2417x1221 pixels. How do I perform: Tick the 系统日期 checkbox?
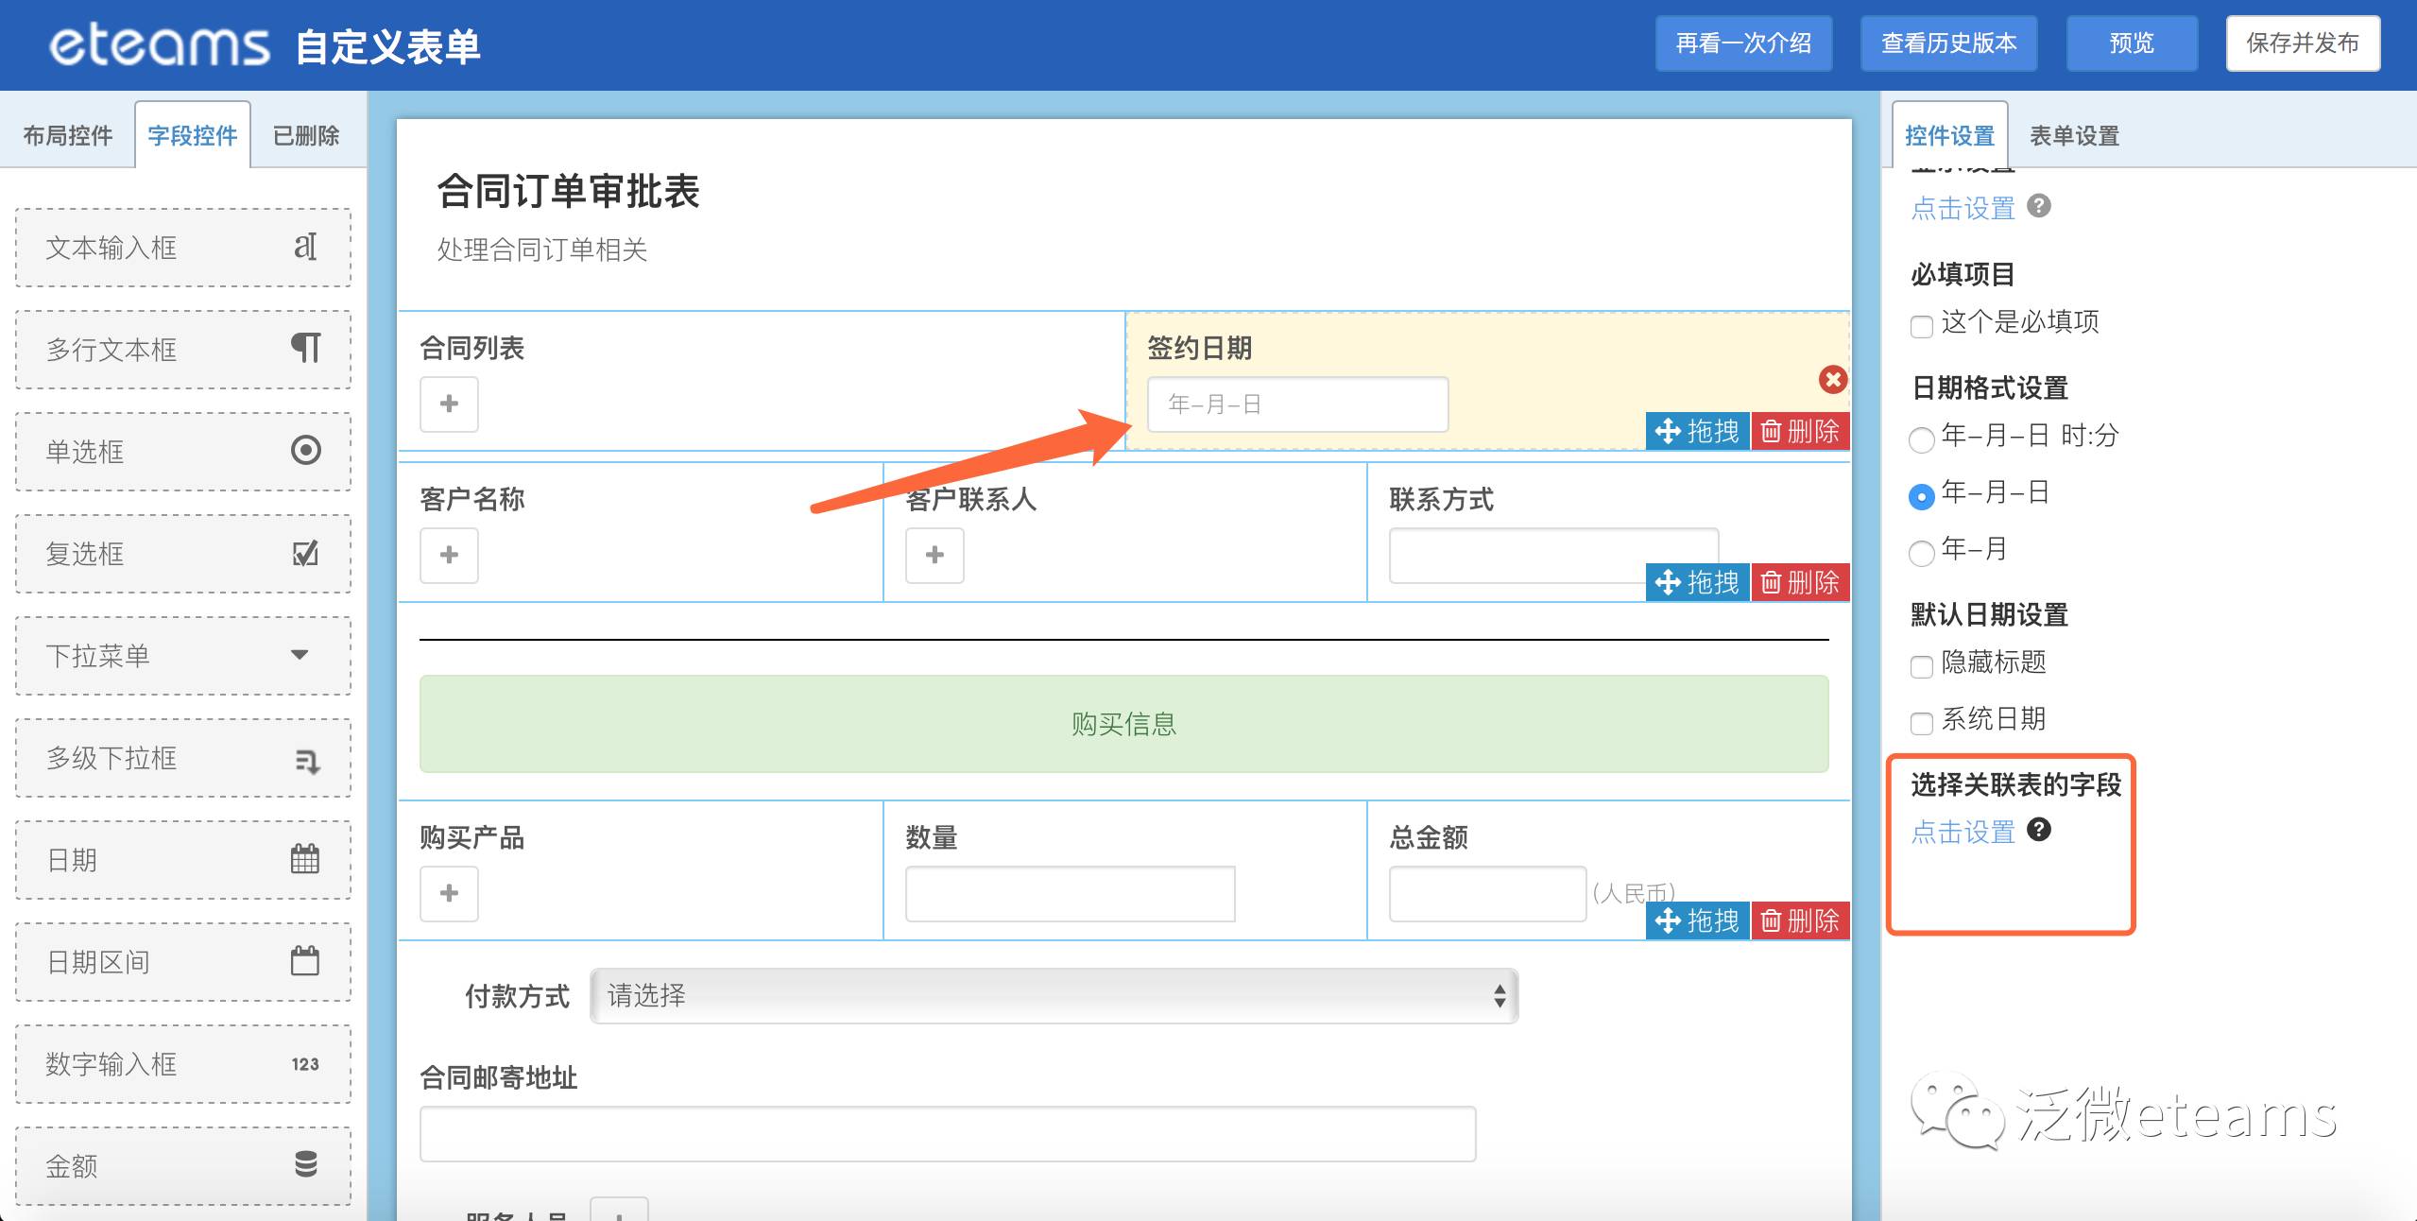(x=1921, y=723)
